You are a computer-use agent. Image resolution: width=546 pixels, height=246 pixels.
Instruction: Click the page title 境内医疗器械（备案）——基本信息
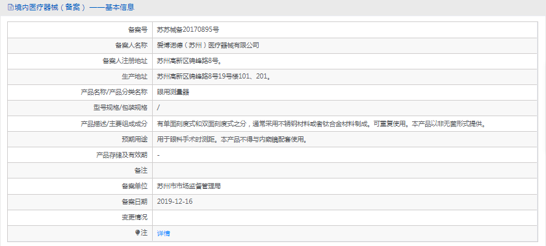(x=74, y=7)
